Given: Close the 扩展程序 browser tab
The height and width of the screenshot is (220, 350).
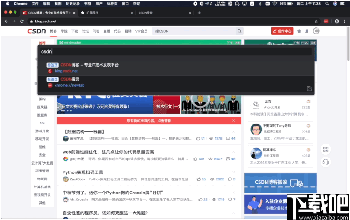Looking at the screenshot, I should 132,13.
